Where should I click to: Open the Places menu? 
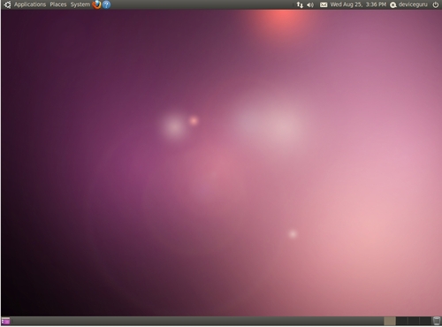coord(58,4)
